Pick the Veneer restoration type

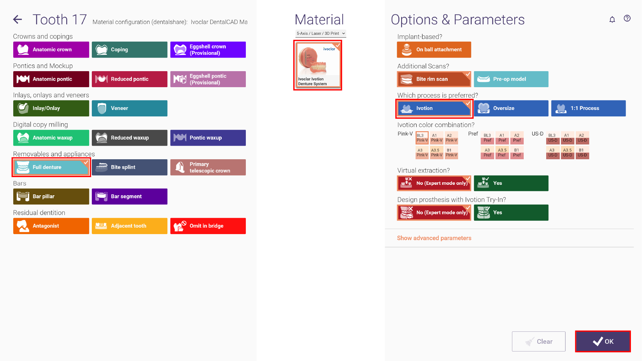129,108
